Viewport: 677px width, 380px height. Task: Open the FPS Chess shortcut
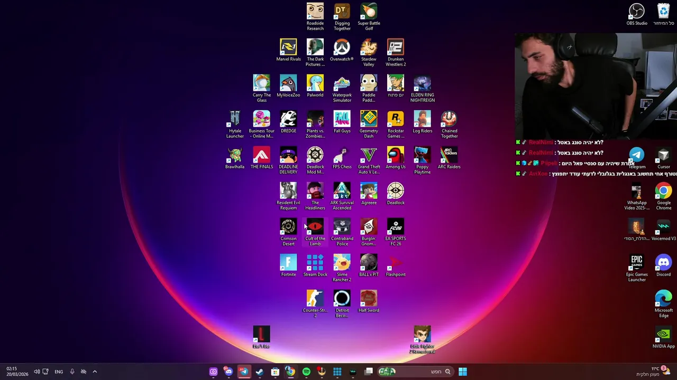click(342, 158)
